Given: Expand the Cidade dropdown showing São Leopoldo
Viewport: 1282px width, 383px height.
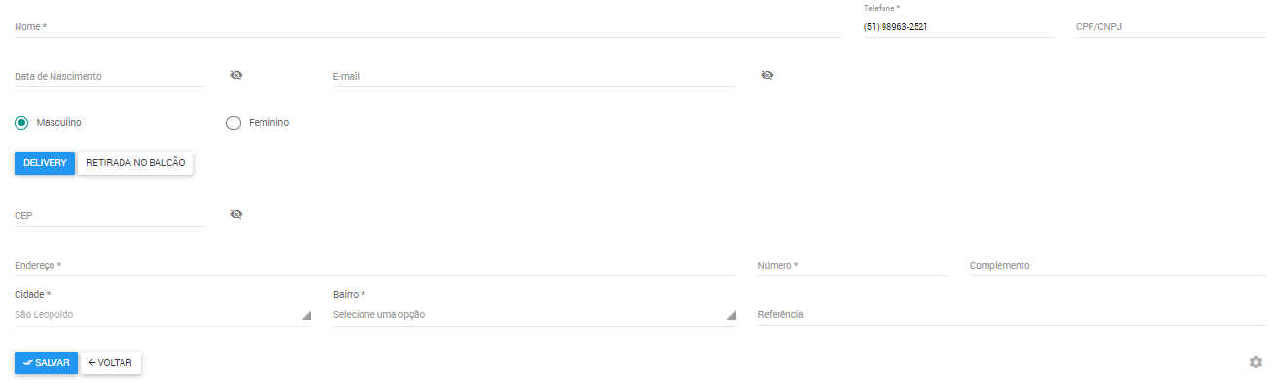Looking at the screenshot, I should (162, 315).
